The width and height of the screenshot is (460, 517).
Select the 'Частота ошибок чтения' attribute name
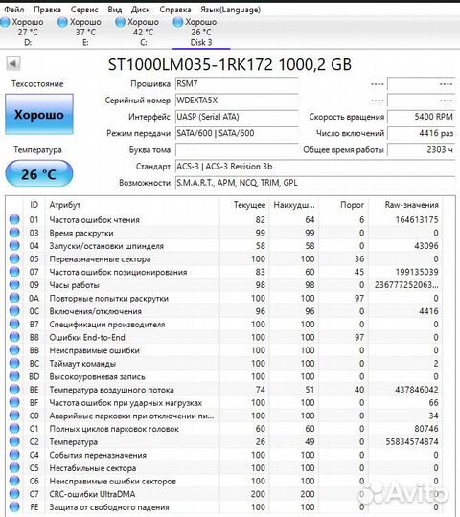(94, 220)
